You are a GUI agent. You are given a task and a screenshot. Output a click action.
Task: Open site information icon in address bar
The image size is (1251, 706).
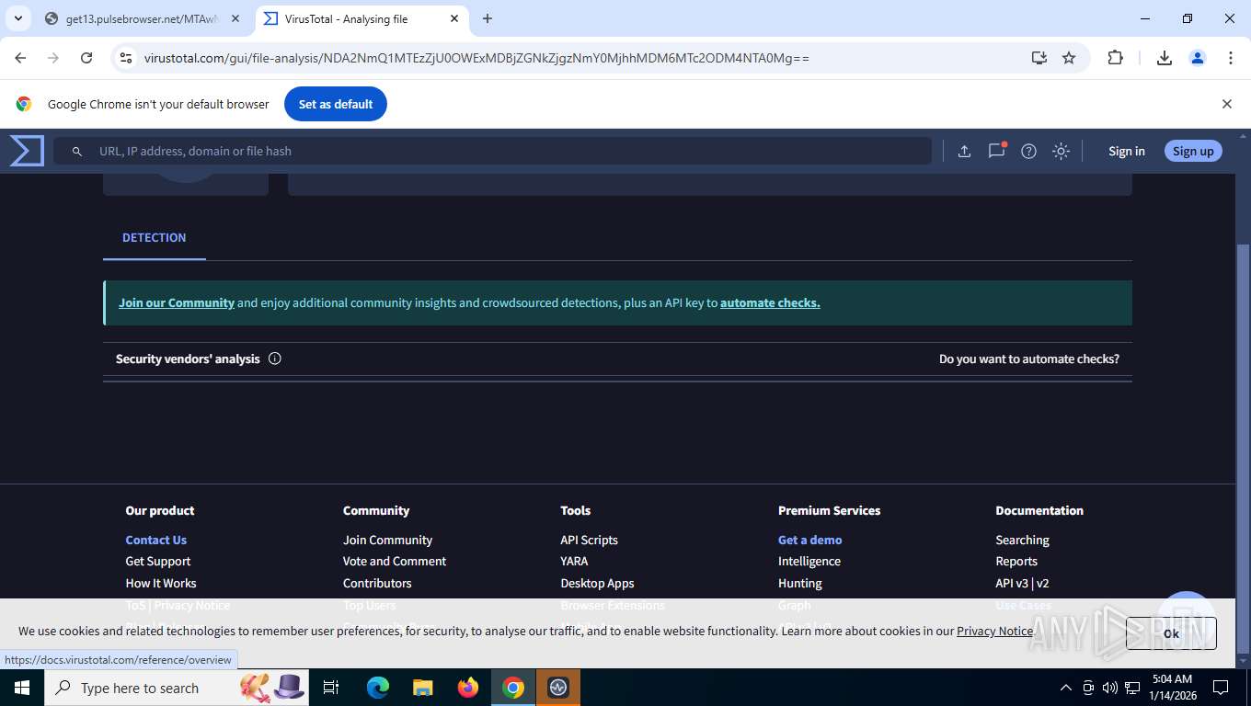point(126,58)
